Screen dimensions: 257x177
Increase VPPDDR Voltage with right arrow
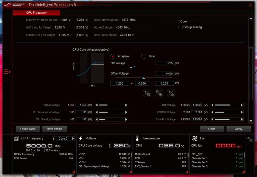tap(242, 112)
